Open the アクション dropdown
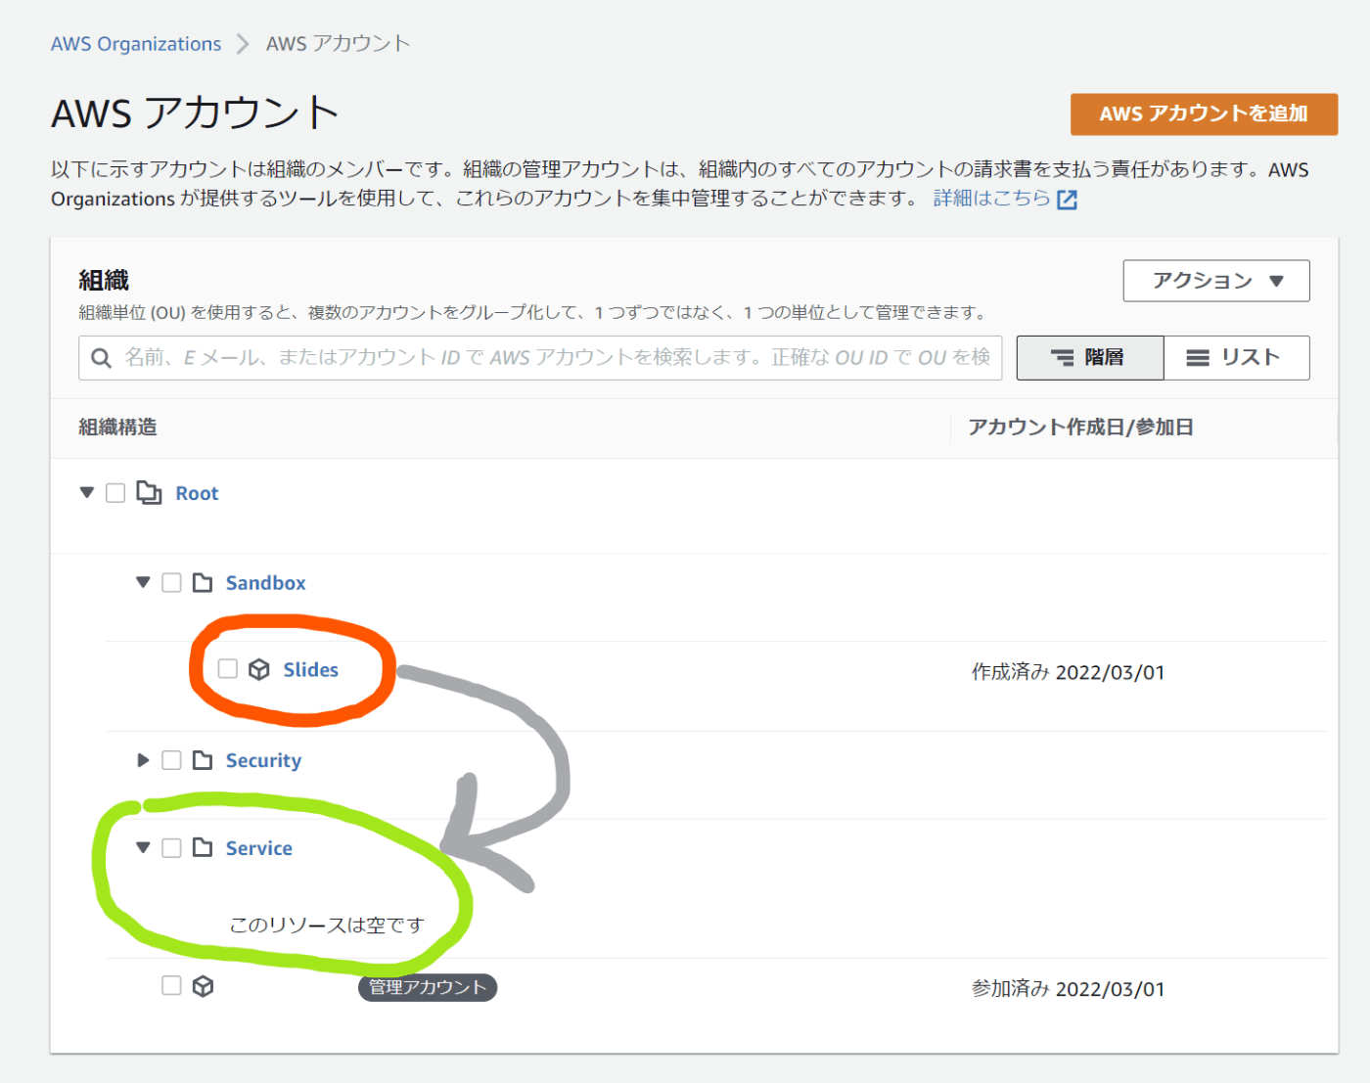Viewport: 1370px width, 1083px height. click(1216, 281)
